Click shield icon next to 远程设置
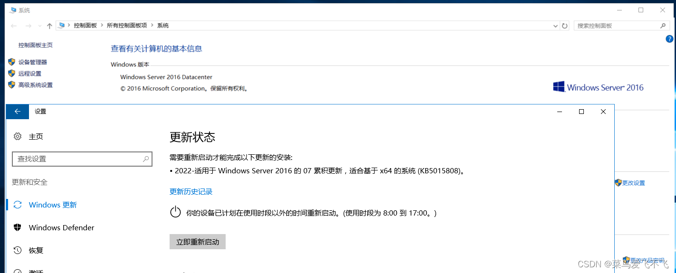The width and height of the screenshot is (676, 273). (x=12, y=74)
